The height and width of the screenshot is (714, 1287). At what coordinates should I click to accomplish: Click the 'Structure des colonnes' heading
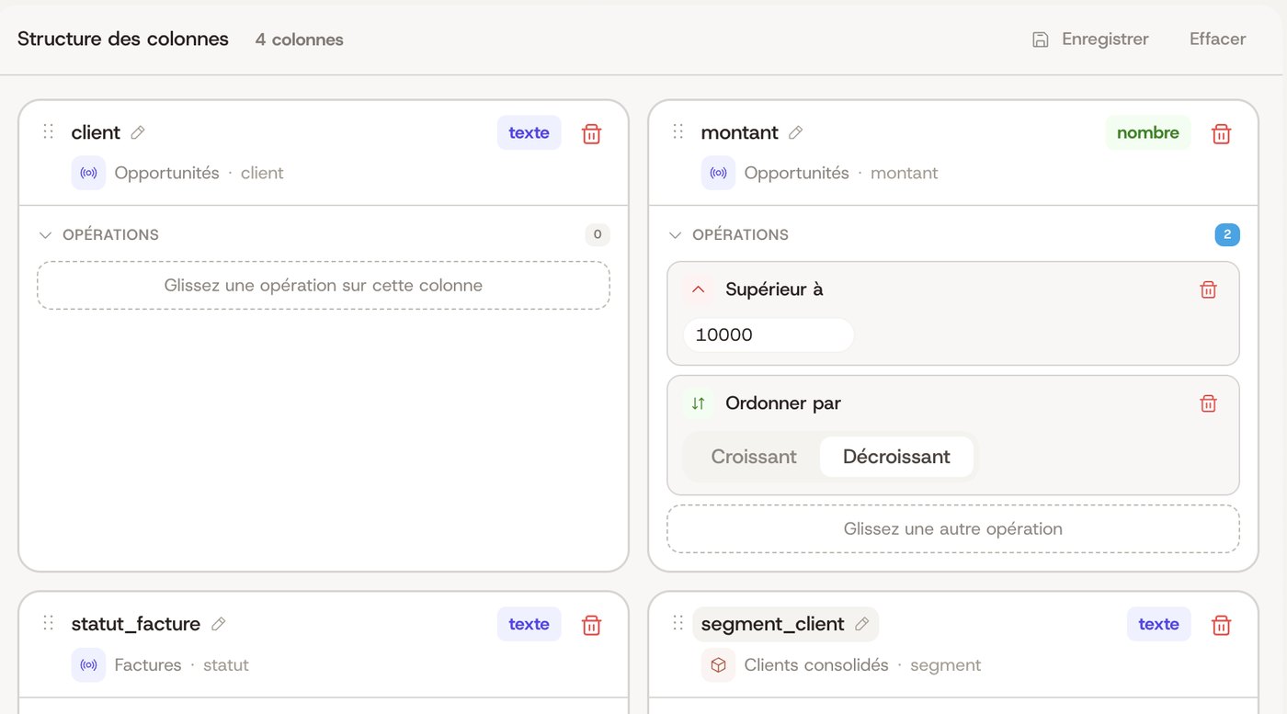(x=123, y=39)
